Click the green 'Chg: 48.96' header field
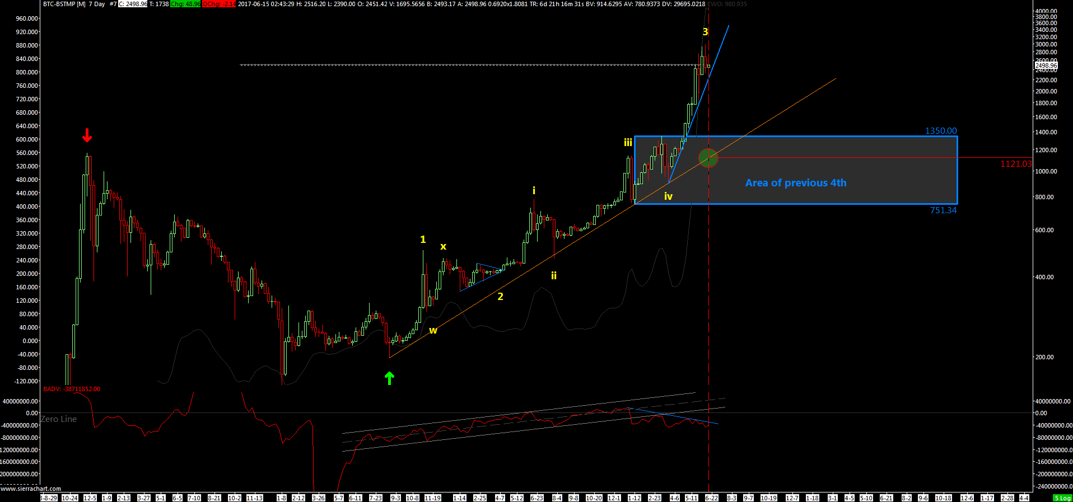 [x=185, y=4]
